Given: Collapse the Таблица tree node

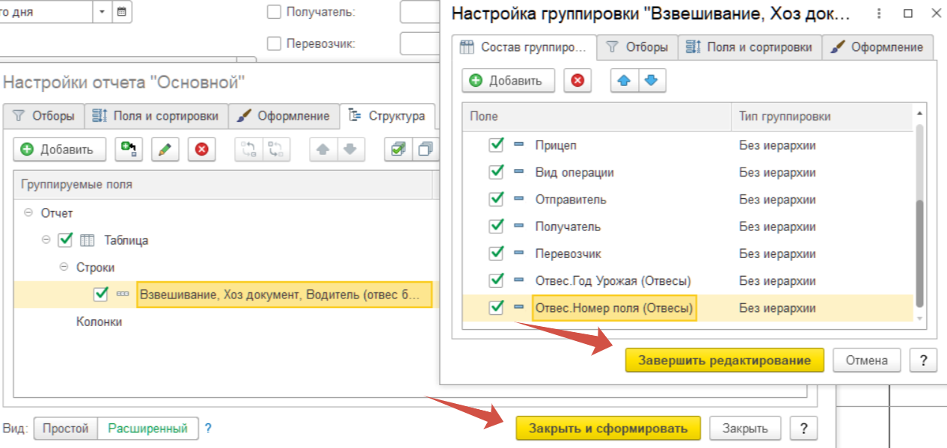Looking at the screenshot, I should tap(46, 240).
